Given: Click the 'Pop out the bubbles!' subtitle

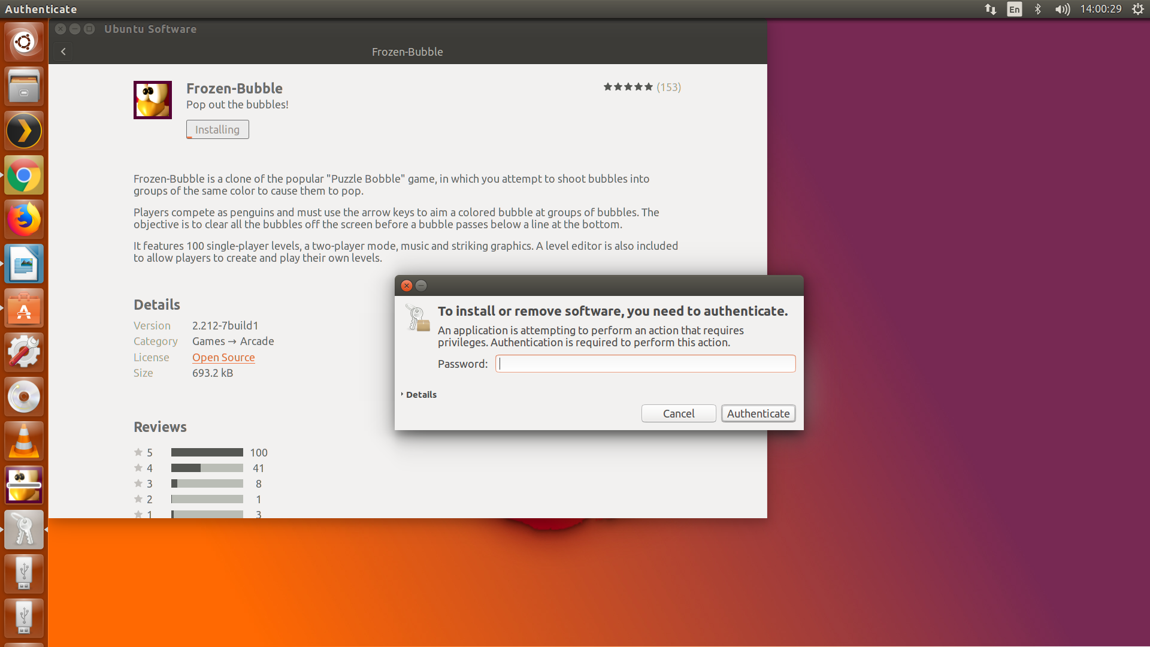Looking at the screenshot, I should click(237, 104).
